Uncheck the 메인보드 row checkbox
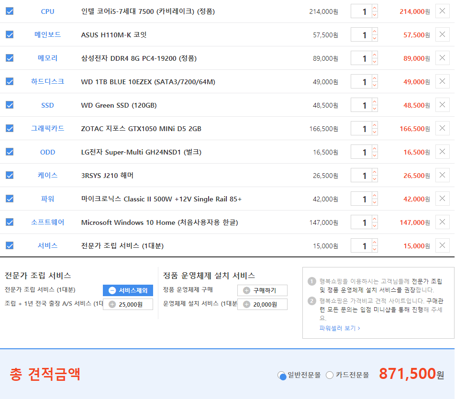This screenshot has height=399, width=455. (10, 35)
